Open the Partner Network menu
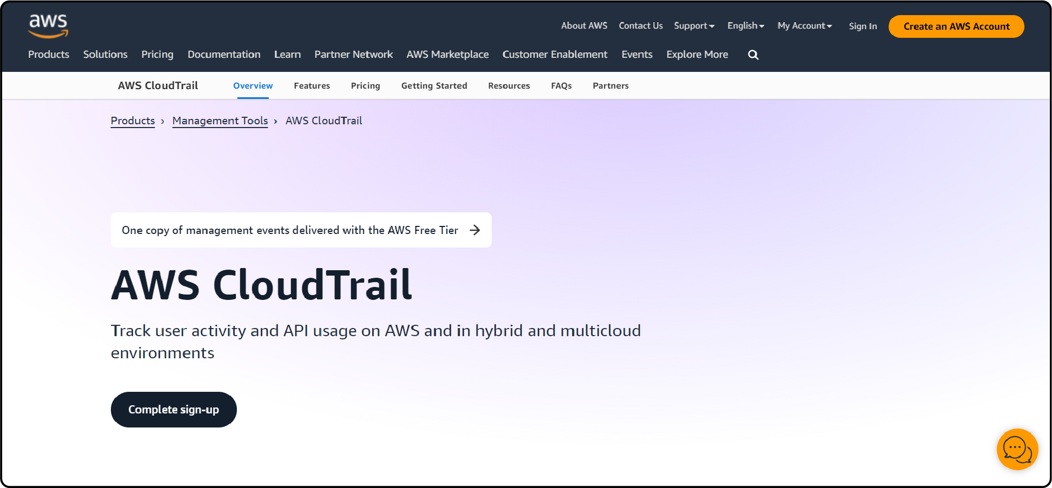Screen dimensions: 1052x488 coord(354,55)
